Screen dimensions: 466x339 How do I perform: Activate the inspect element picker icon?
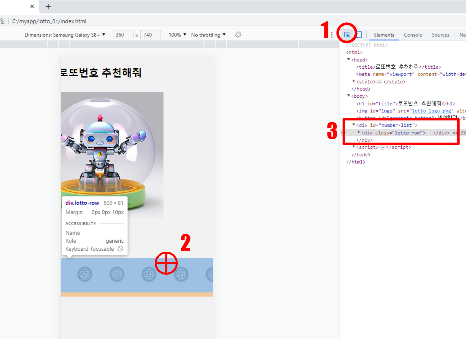347,35
